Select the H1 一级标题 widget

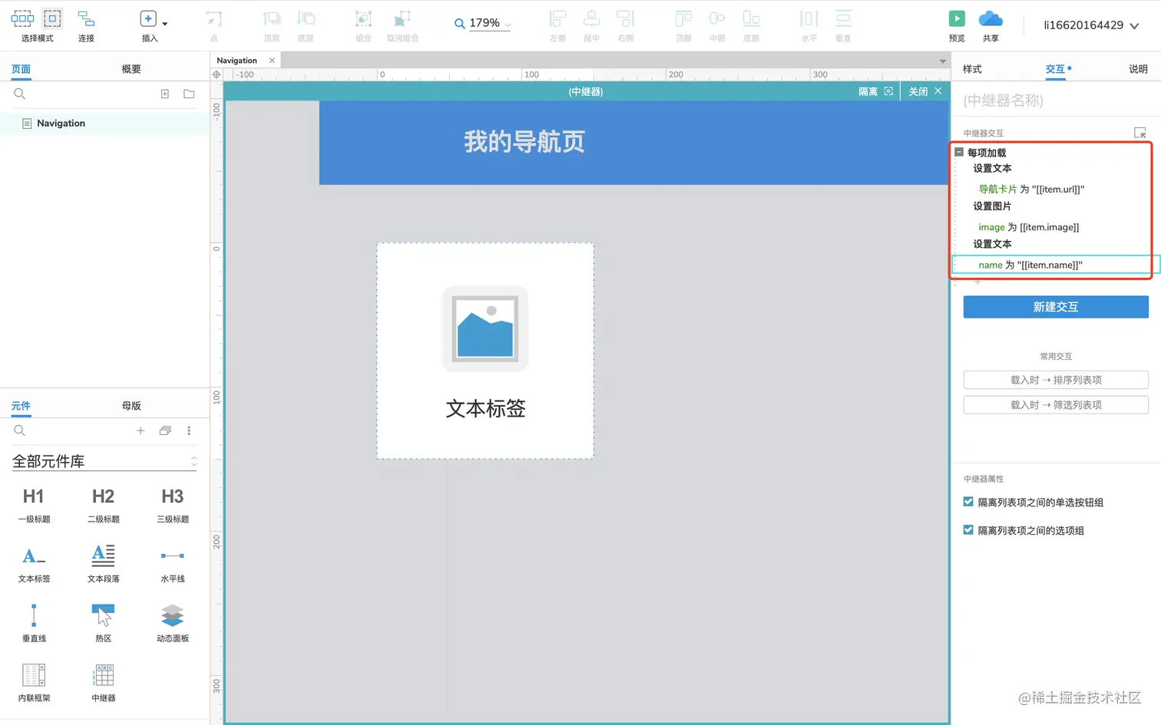point(34,505)
